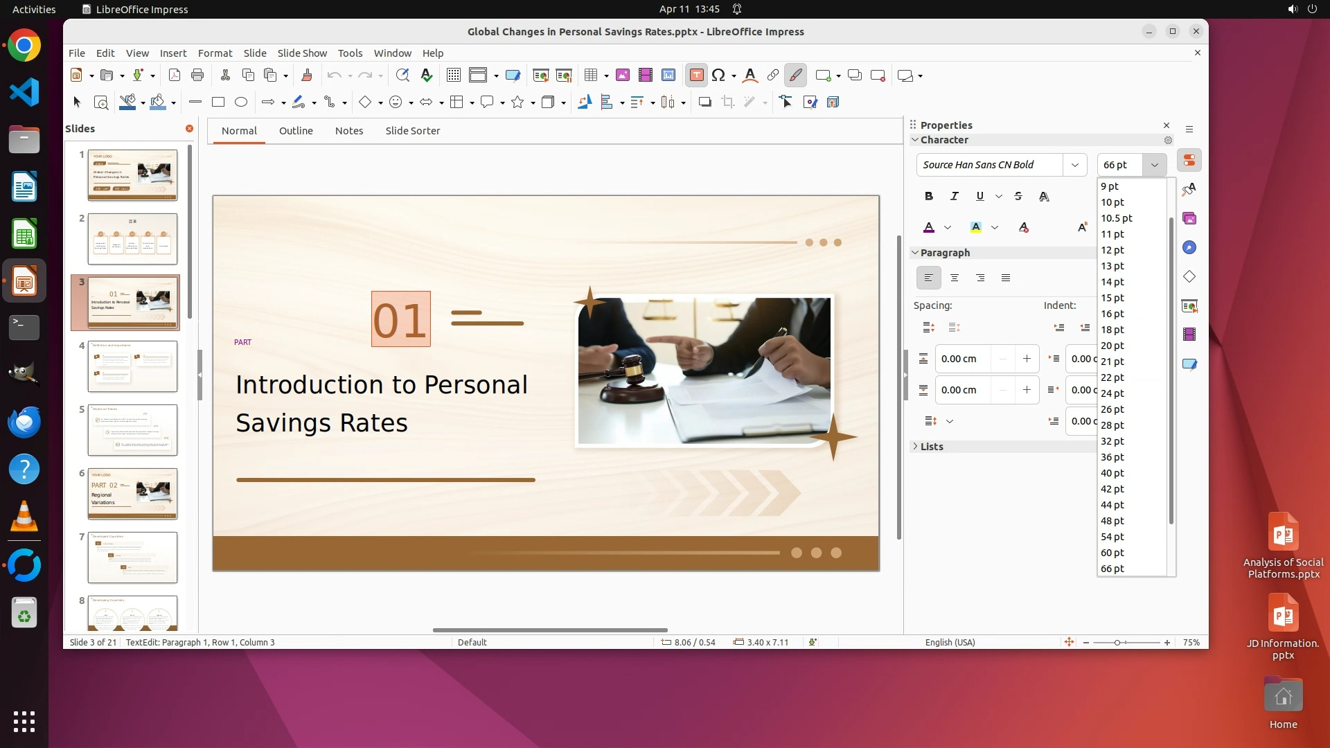Toggle bold formatting in Character panel
The image size is (1330, 748).
[929, 197]
